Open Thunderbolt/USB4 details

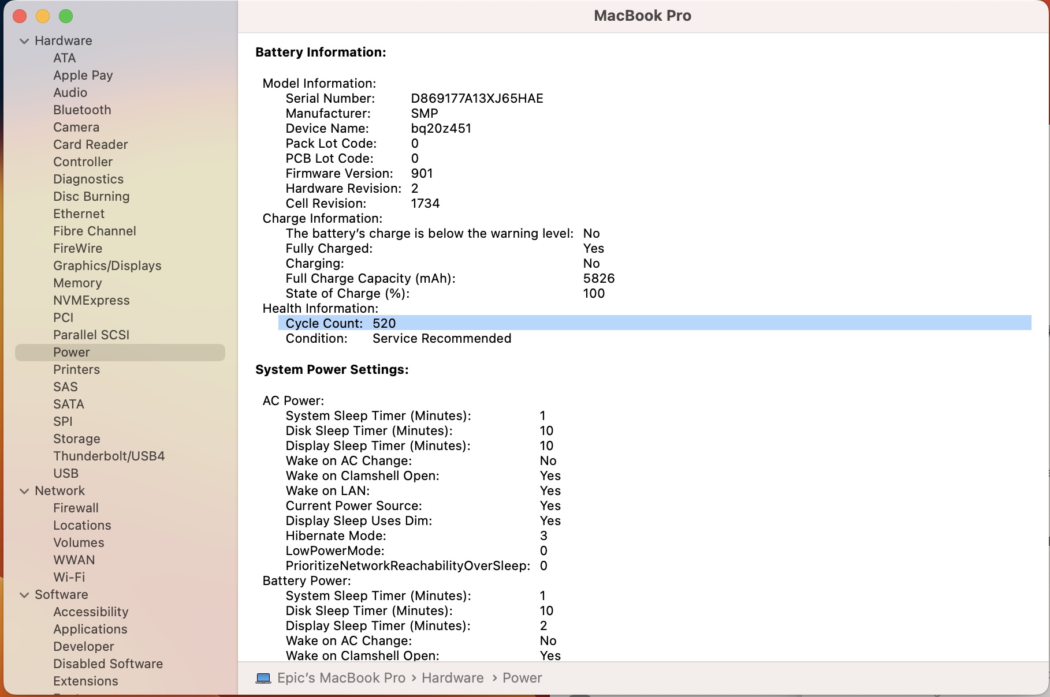coord(109,456)
